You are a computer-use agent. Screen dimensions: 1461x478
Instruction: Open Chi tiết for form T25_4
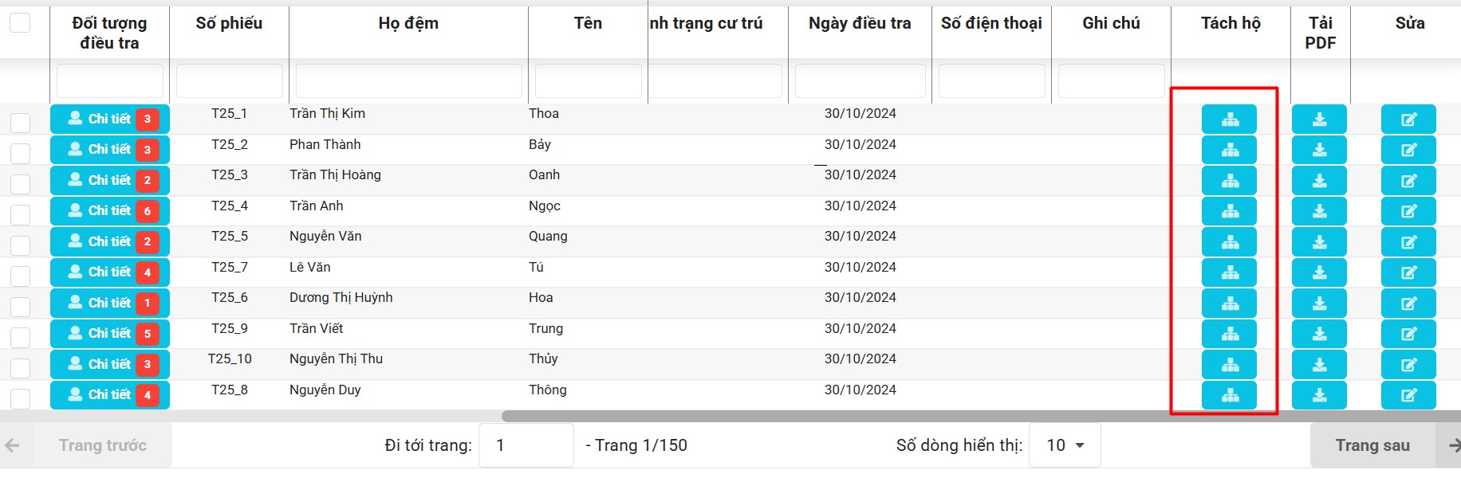(x=109, y=211)
